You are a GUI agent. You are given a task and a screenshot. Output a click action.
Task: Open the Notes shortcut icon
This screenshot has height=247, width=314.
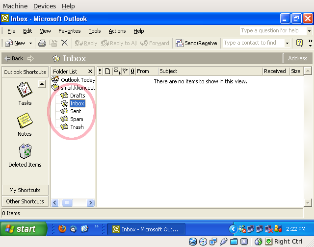pyautogui.click(x=25, y=121)
